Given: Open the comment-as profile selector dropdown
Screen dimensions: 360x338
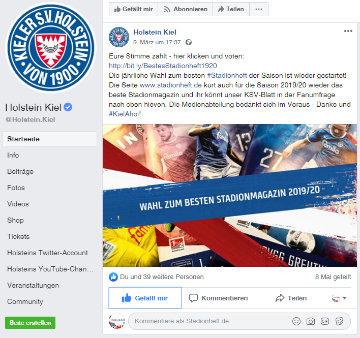Looking at the screenshot, I should coord(339,298).
